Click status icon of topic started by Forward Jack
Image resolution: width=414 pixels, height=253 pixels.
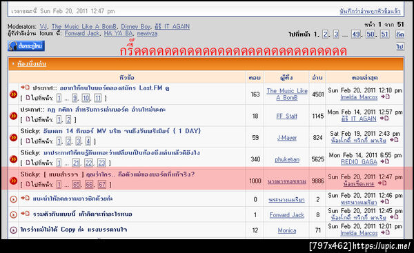(14, 214)
